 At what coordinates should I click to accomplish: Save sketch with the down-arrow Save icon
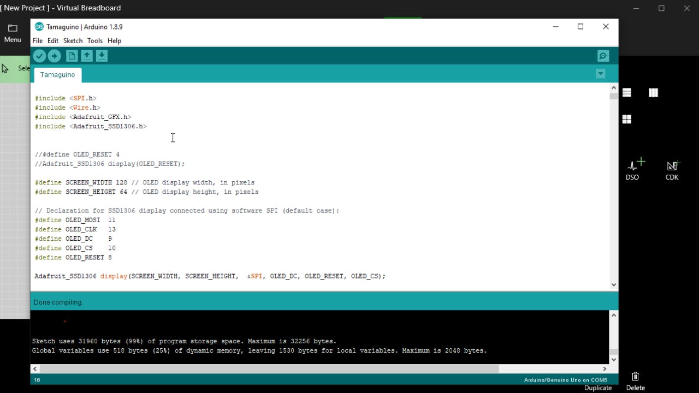click(x=102, y=56)
